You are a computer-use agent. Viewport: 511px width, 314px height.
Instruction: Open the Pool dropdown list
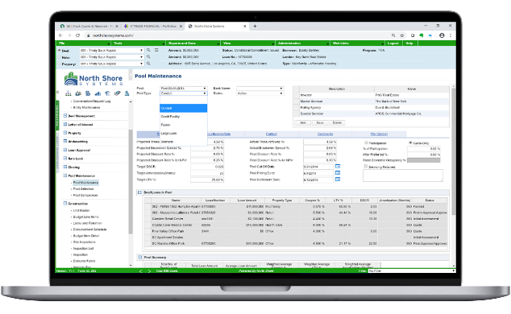184,89
